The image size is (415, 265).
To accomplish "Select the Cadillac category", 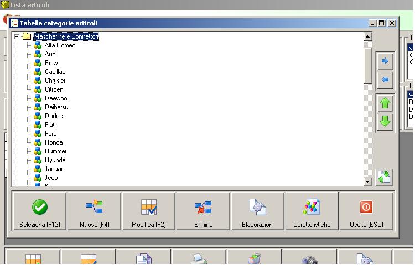I will click(55, 72).
